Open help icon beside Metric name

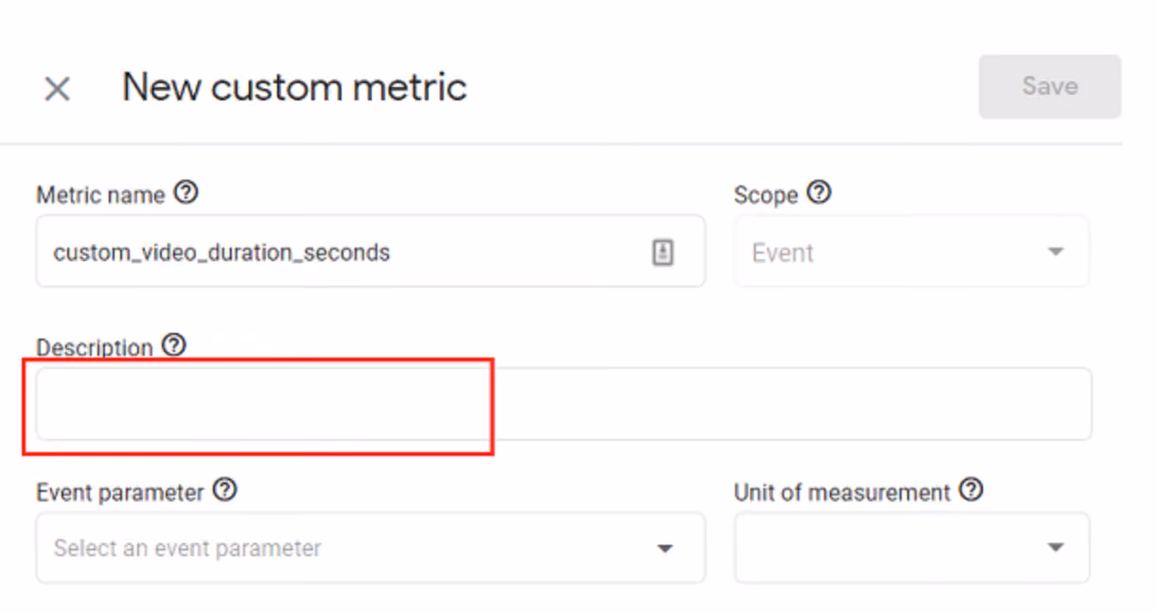click(x=187, y=193)
